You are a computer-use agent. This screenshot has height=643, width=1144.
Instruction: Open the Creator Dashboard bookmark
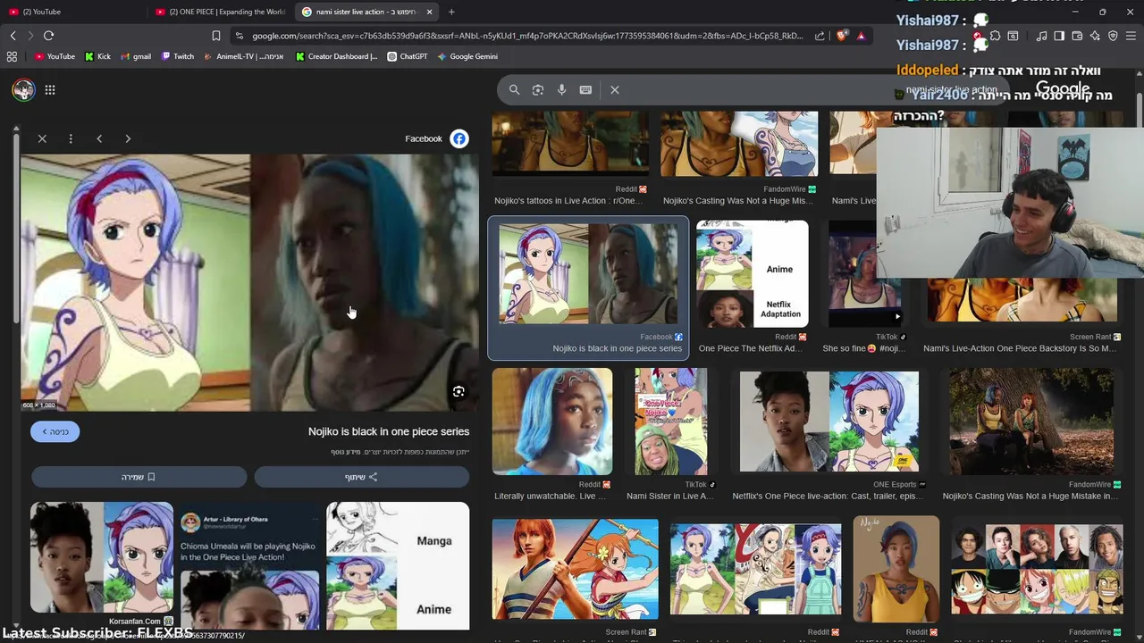pos(336,56)
